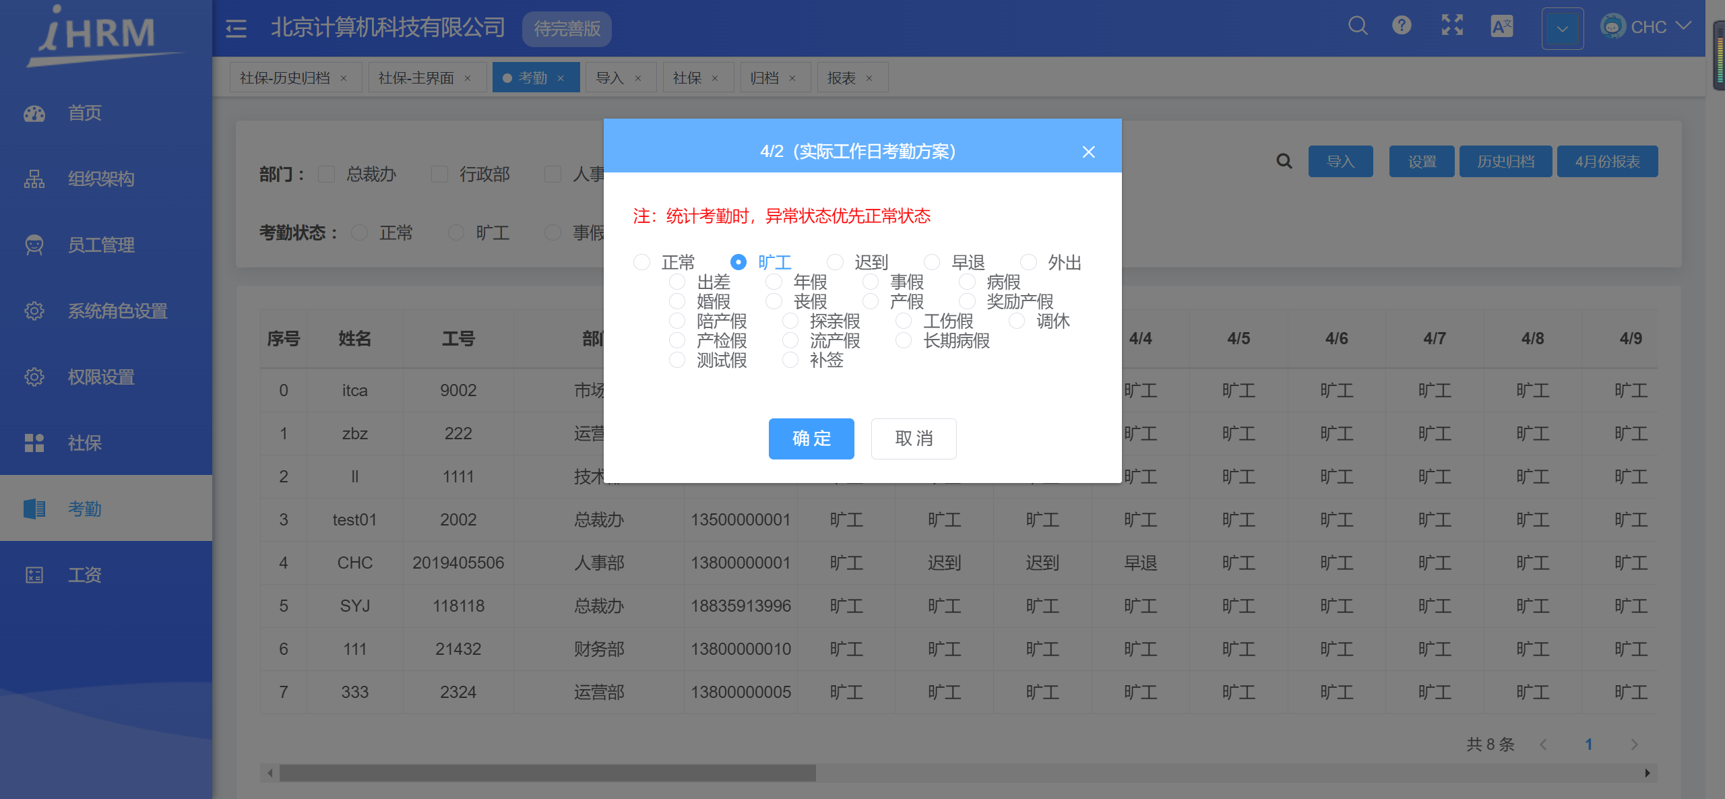Screen dimensions: 1725x799
Task: Select the 迟到 radio option
Action: 835,262
